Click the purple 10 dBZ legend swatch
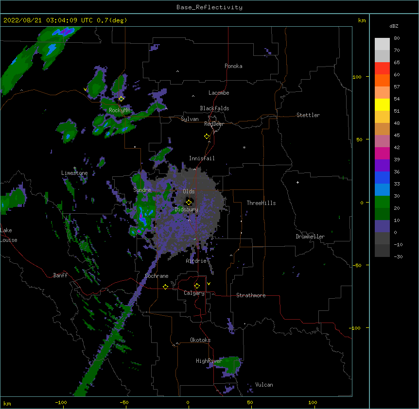419x409 pixels. click(382, 226)
